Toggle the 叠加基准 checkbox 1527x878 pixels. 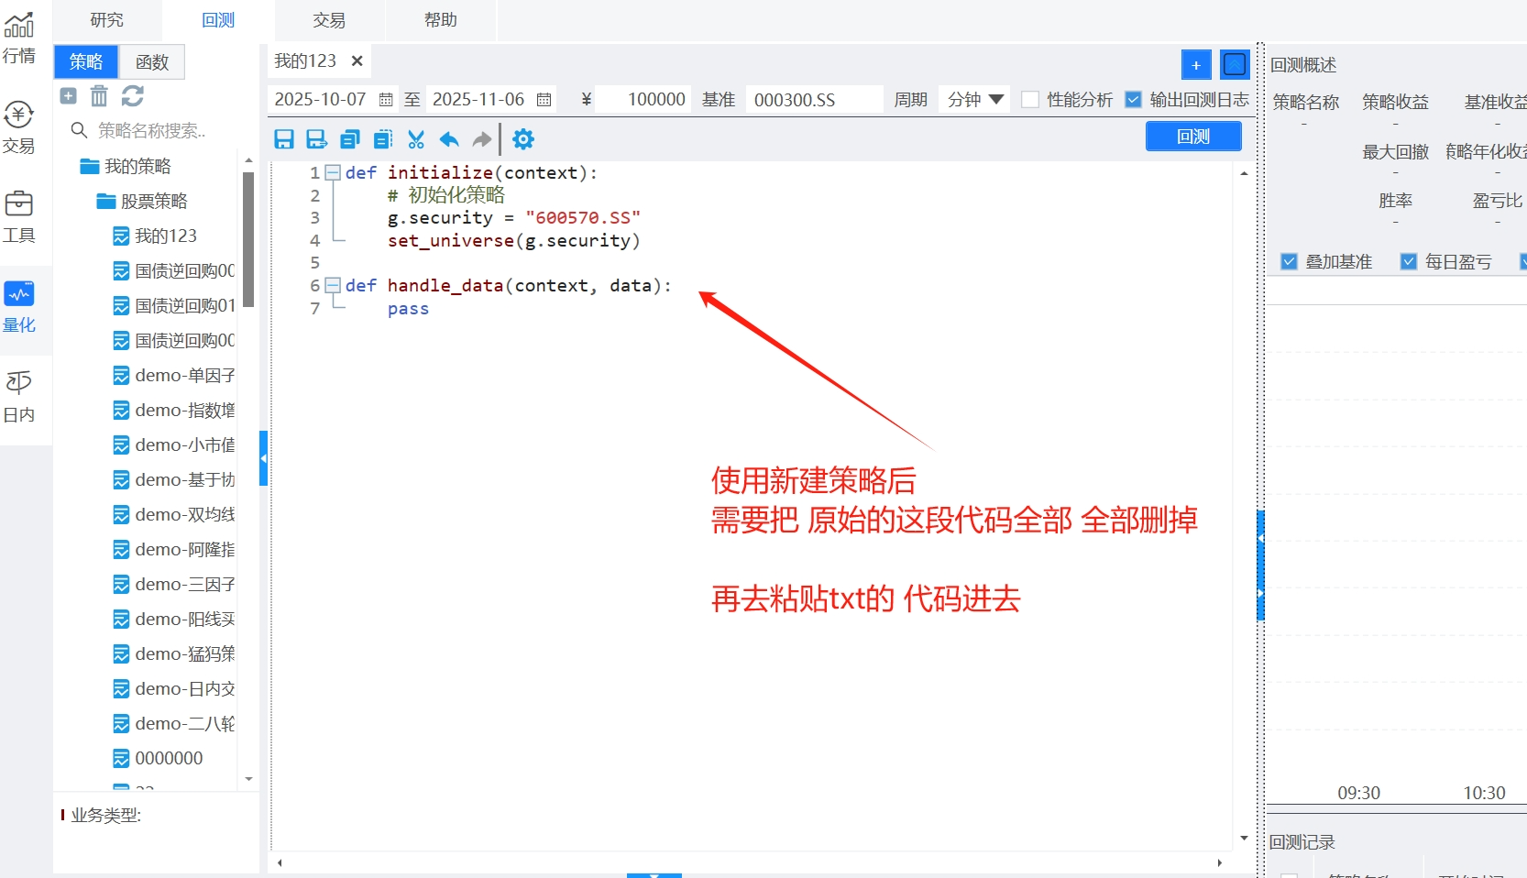(1289, 262)
